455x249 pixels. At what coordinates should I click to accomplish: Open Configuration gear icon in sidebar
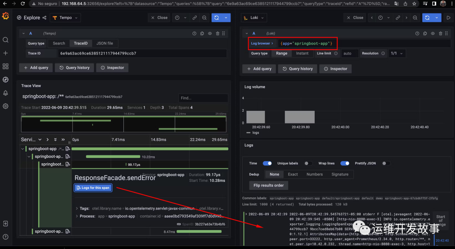pos(5,106)
